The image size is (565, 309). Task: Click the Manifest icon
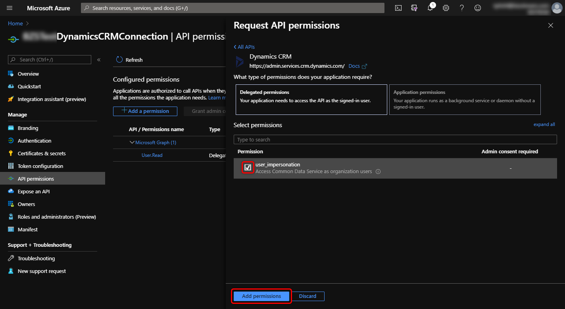pyautogui.click(x=11, y=229)
